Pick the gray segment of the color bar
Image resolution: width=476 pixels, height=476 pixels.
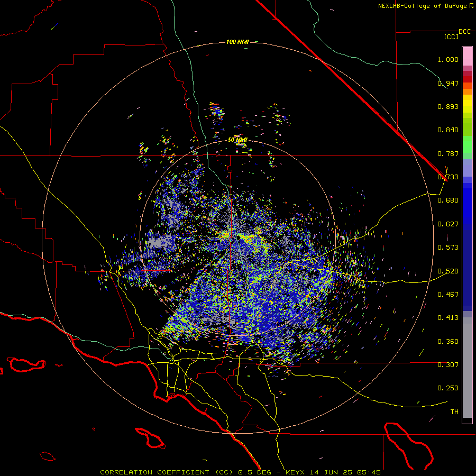pos(467,368)
